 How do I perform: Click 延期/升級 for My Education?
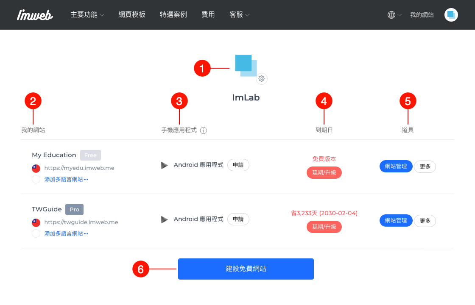[324, 172]
